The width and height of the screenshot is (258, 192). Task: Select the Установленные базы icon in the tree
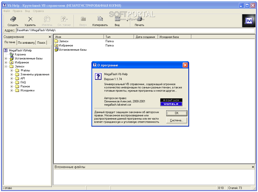pyautogui.click(x=12, y=58)
